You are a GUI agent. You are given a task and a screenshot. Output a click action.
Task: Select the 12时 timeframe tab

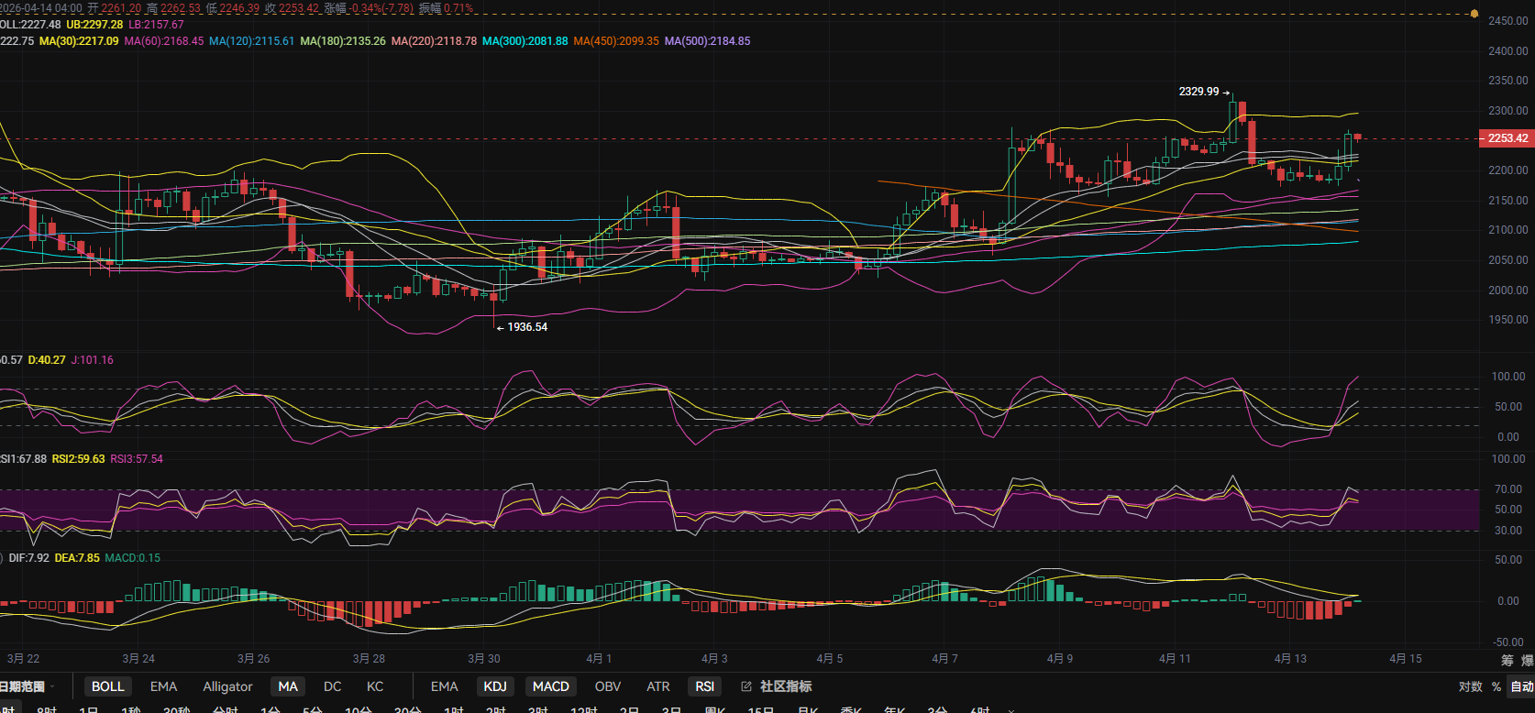point(584,710)
